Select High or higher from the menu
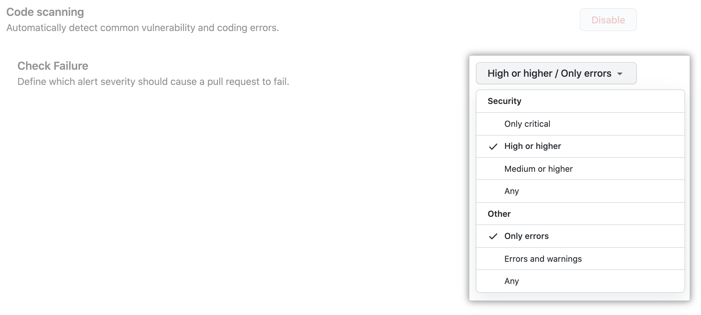This screenshot has height=315, width=701. point(533,146)
